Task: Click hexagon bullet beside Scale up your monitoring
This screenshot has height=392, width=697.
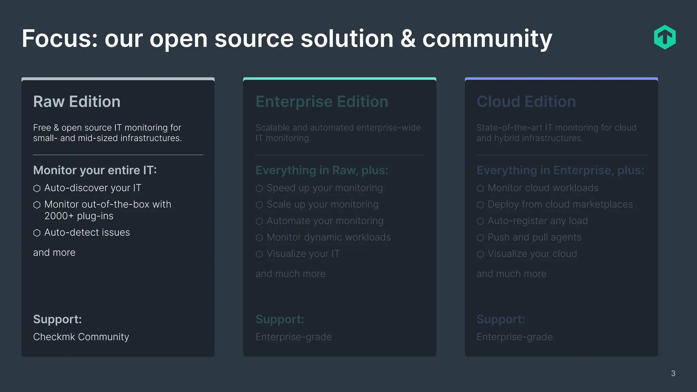Action: coord(259,205)
